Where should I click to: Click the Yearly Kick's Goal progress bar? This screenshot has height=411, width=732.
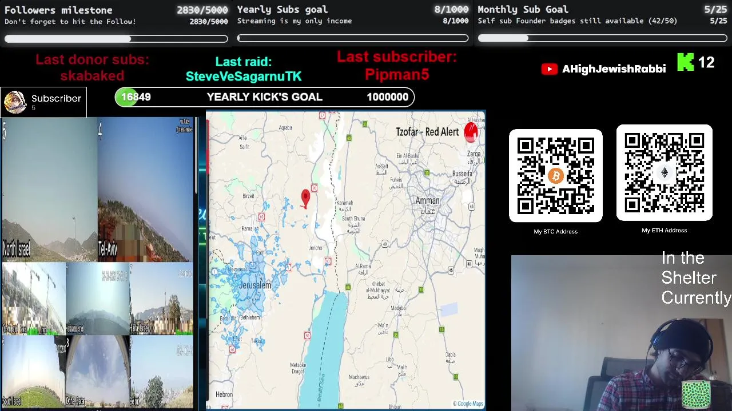(x=265, y=97)
